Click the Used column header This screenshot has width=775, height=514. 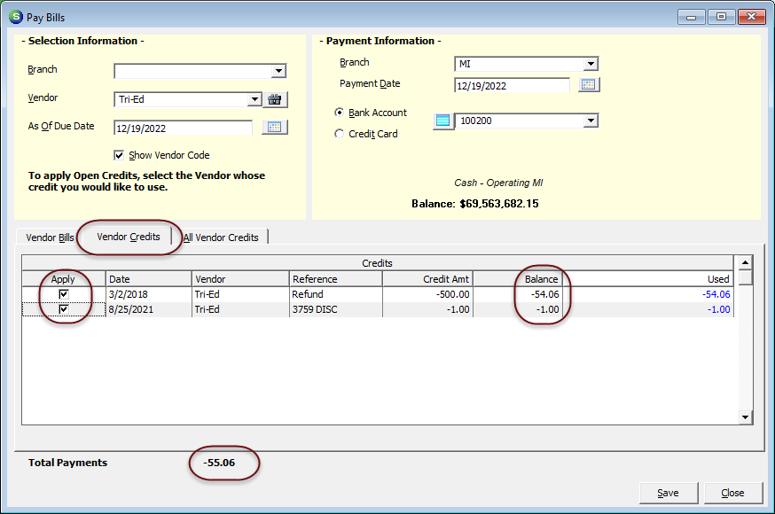tap(648, 279)
